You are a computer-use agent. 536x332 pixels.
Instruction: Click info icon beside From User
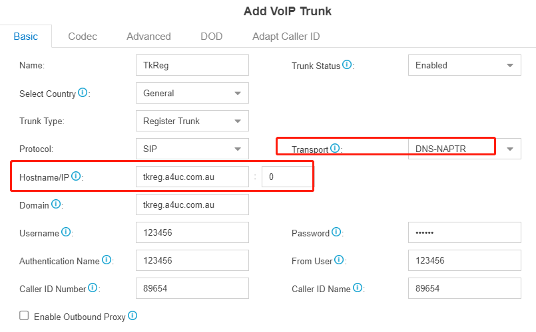point(339,260)
